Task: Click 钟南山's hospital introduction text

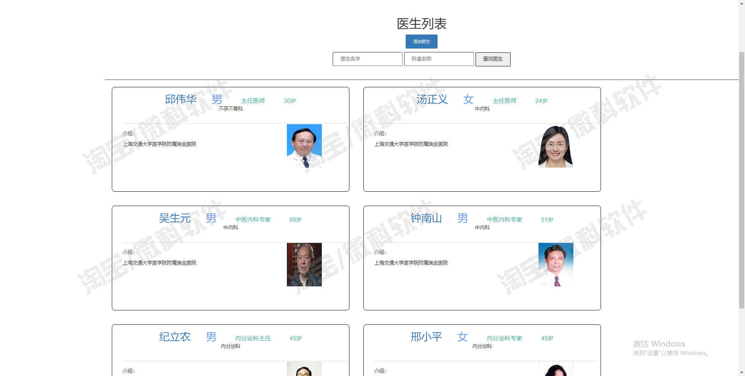Action: (411, 263)
